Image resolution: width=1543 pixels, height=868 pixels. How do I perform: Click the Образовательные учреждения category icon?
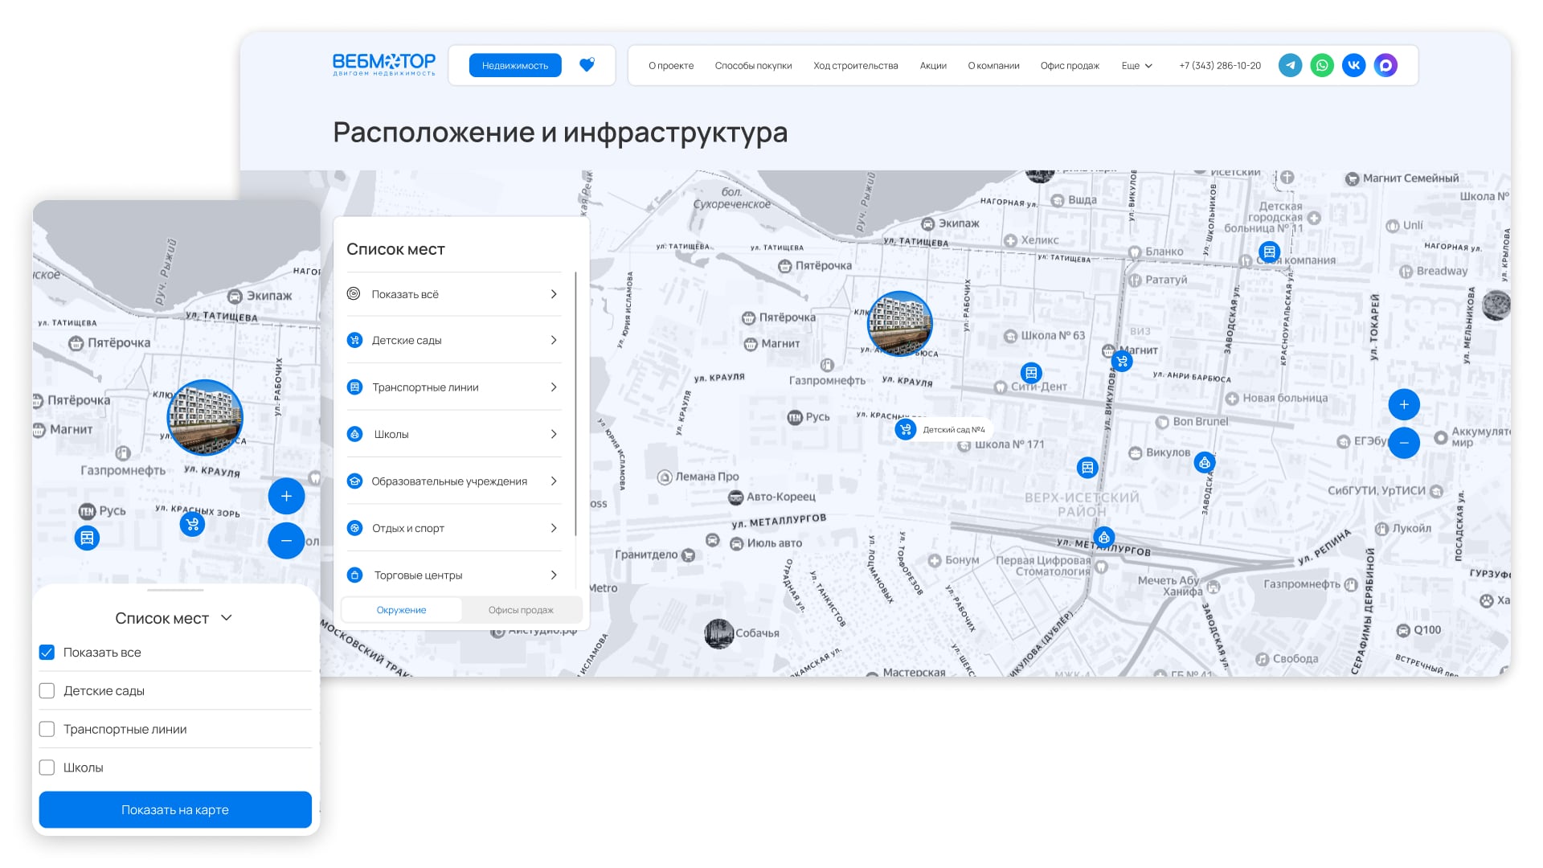(x=354, y=481)
